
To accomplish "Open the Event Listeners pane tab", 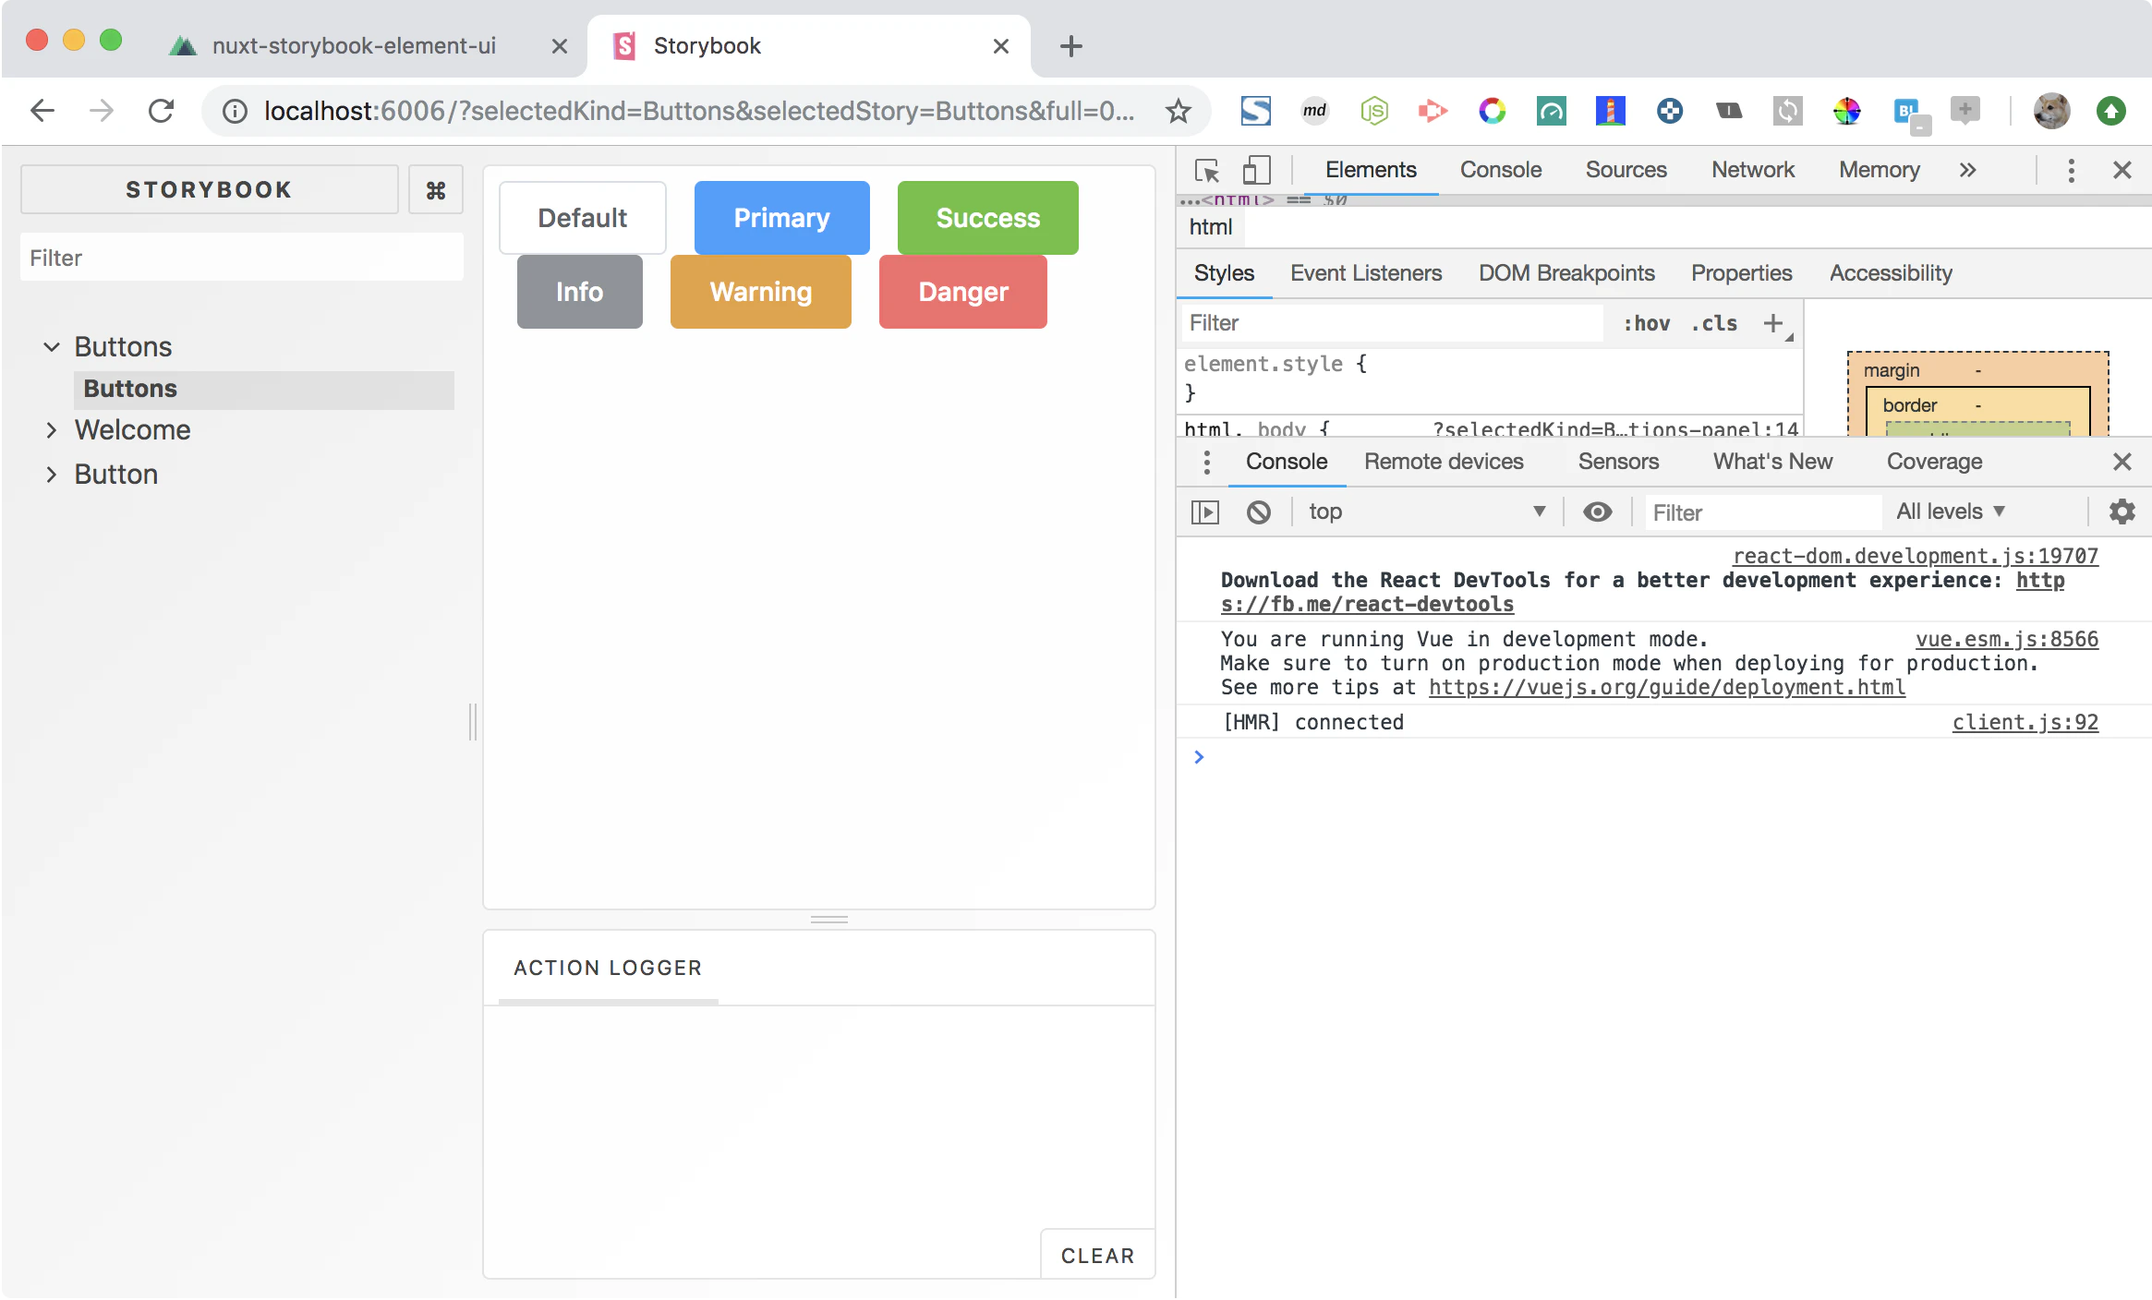I will coord(1365,274).
